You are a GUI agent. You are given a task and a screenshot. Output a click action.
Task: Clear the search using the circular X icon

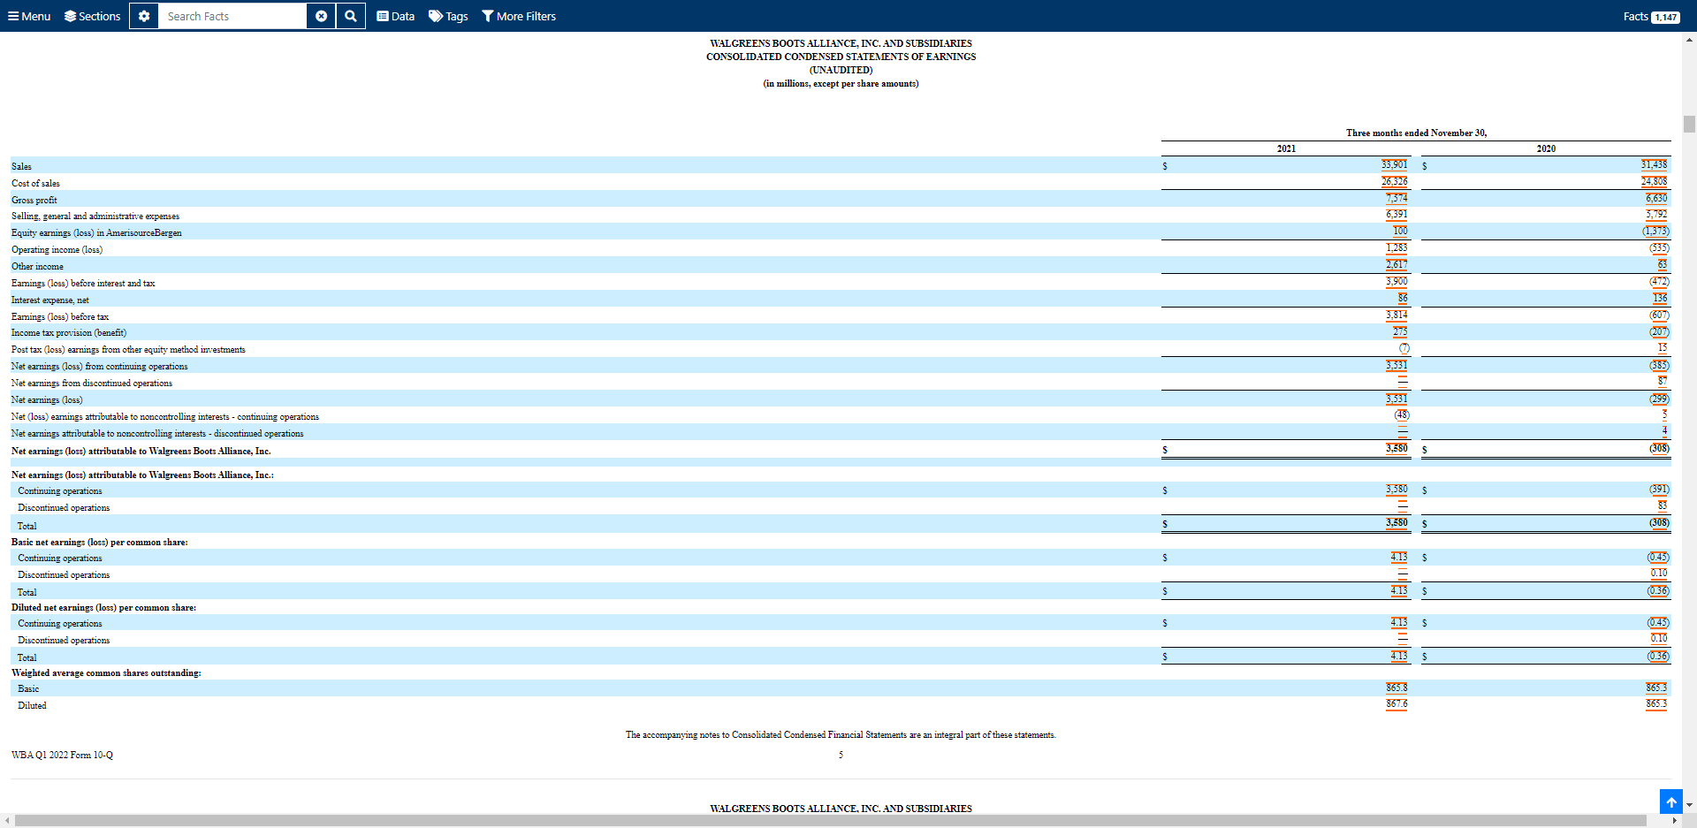(321, 15)
